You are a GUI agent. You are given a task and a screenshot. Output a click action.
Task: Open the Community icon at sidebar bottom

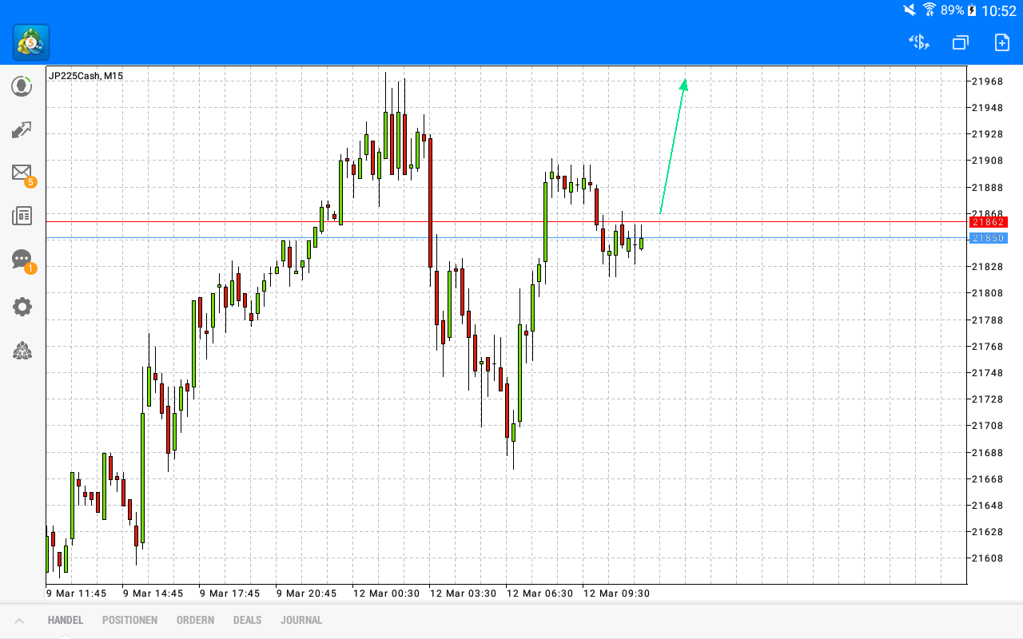22,351
